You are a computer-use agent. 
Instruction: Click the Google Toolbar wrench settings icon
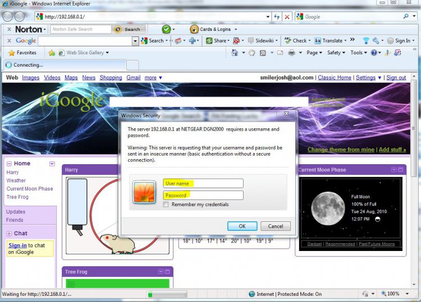(376, 41)
